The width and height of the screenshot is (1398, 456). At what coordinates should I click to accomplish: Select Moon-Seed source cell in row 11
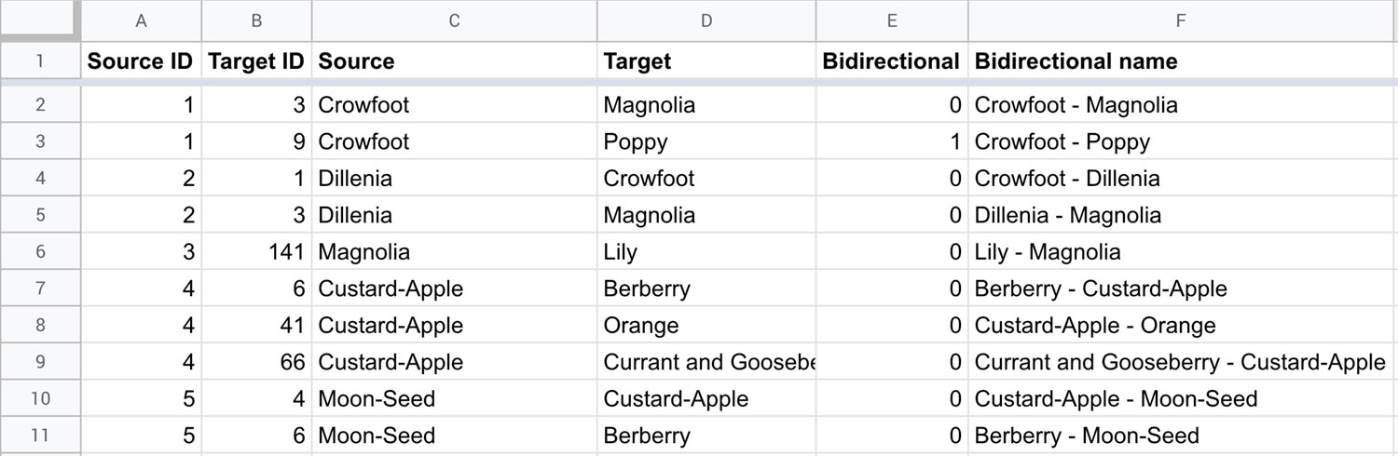[455, 436]
